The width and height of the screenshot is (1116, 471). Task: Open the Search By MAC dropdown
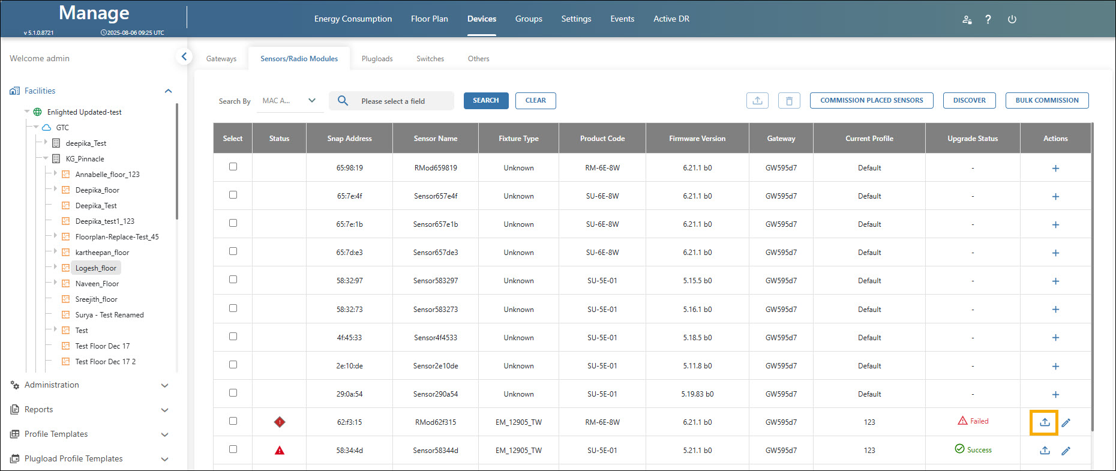coord(290,101)
